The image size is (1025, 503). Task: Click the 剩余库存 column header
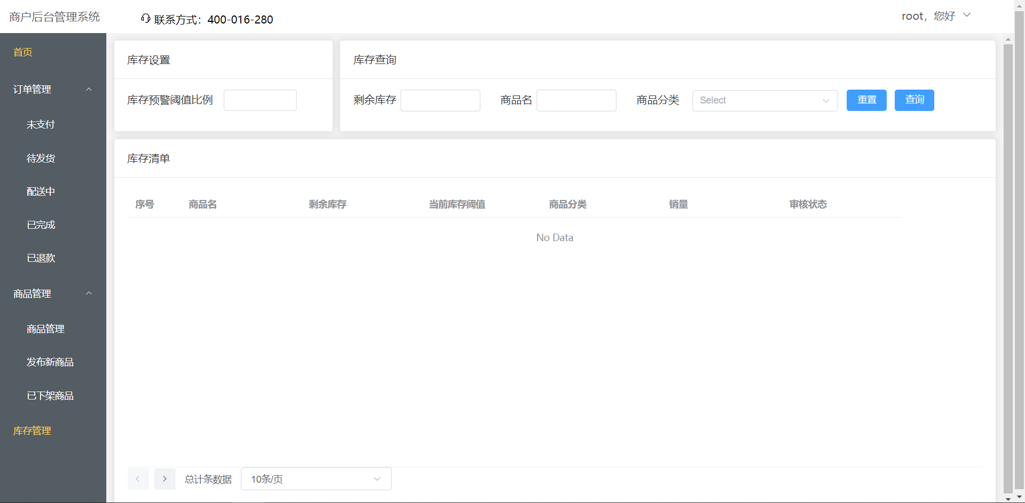coord(328,204)
